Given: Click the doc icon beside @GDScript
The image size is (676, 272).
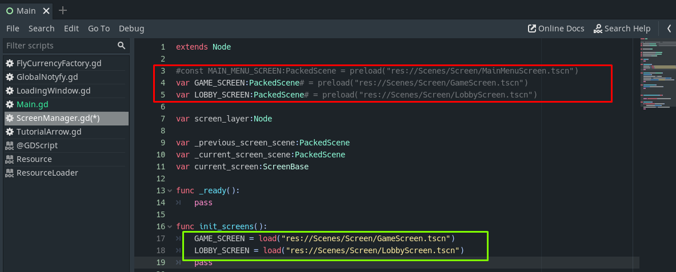Looking at the screenshot, I should 10,145.
